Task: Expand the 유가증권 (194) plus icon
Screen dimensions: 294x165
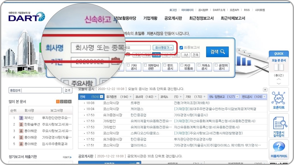Action: [130, 97]
